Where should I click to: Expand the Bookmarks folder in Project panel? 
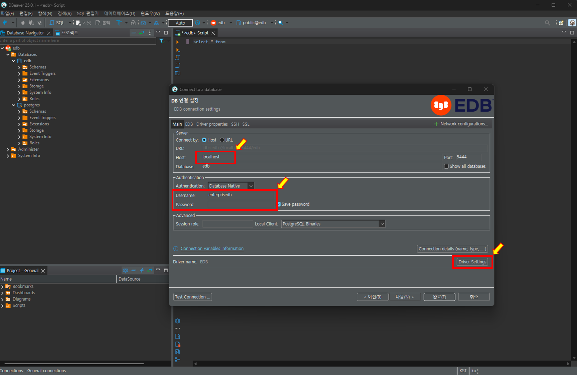(x=2, y=287)
